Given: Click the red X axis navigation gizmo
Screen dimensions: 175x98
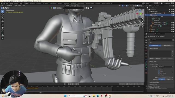Looking at the screenshot, I should [x=137, y=14].
